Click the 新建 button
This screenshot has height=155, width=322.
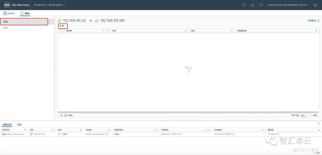[62, 26]
